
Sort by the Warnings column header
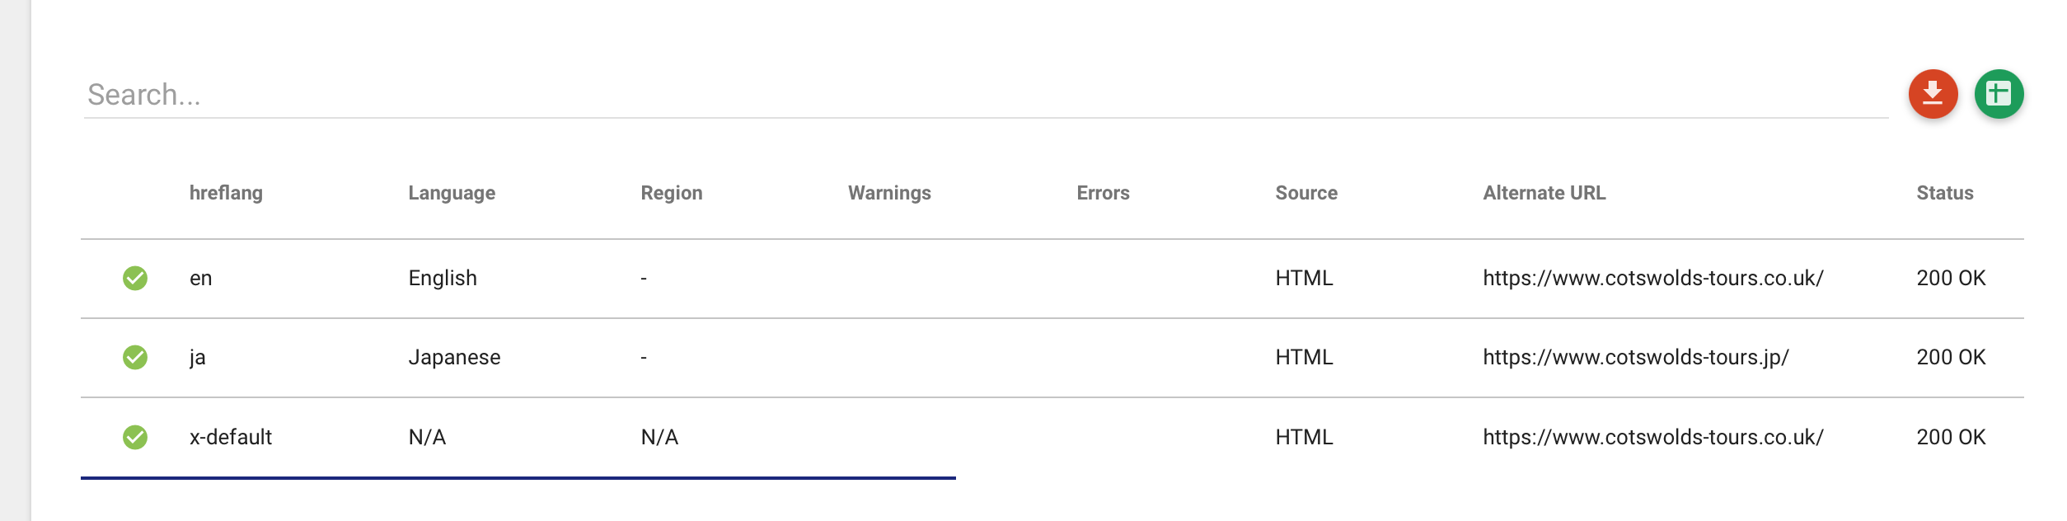coord(889,193)
